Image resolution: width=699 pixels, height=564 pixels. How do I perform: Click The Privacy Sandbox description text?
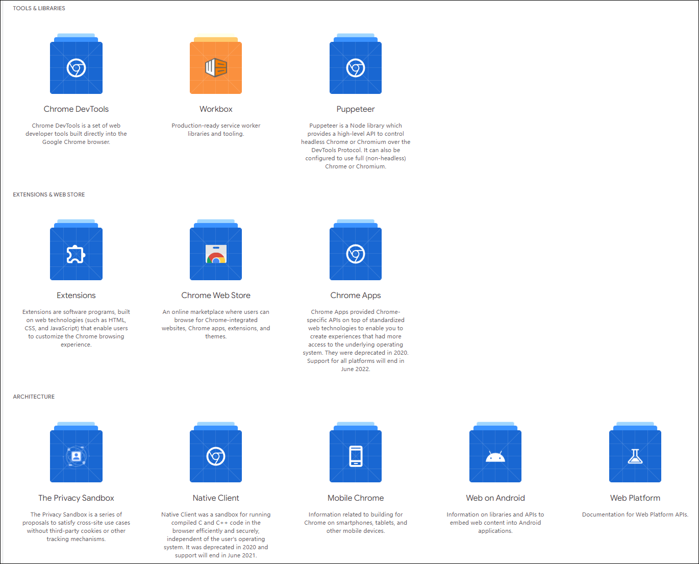tap(76, 527)
